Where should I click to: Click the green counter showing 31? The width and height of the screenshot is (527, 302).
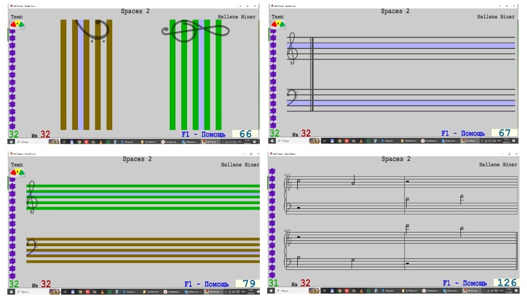tap(274, 284)
